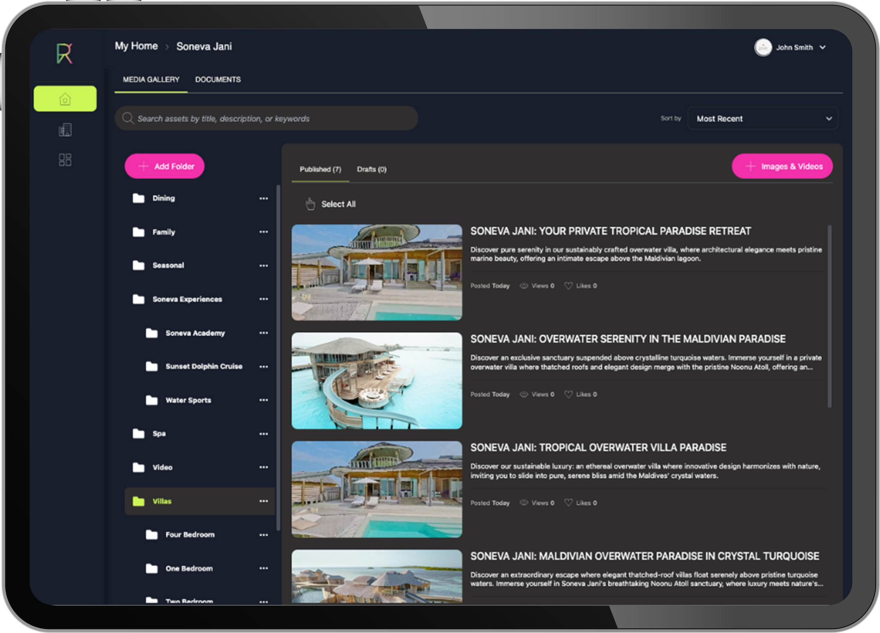This screenshot has height=633, width=880.
Task: Click heart Likes icon on first asset
Action: point(568,286)
